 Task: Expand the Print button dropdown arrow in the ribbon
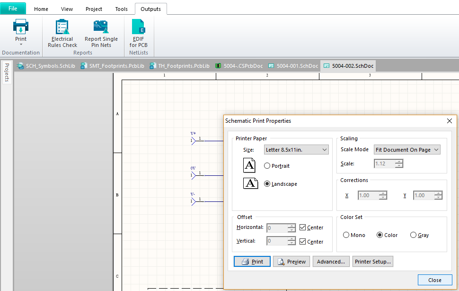pyautogui.click(x=21, y=45)
